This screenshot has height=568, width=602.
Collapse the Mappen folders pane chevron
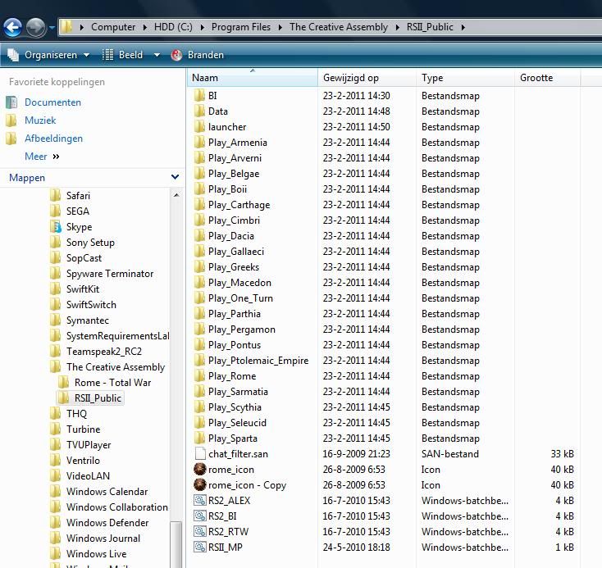point(175,177)
